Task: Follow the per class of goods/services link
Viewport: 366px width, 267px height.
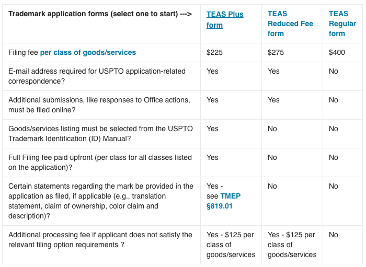Action: coord(88,52)
